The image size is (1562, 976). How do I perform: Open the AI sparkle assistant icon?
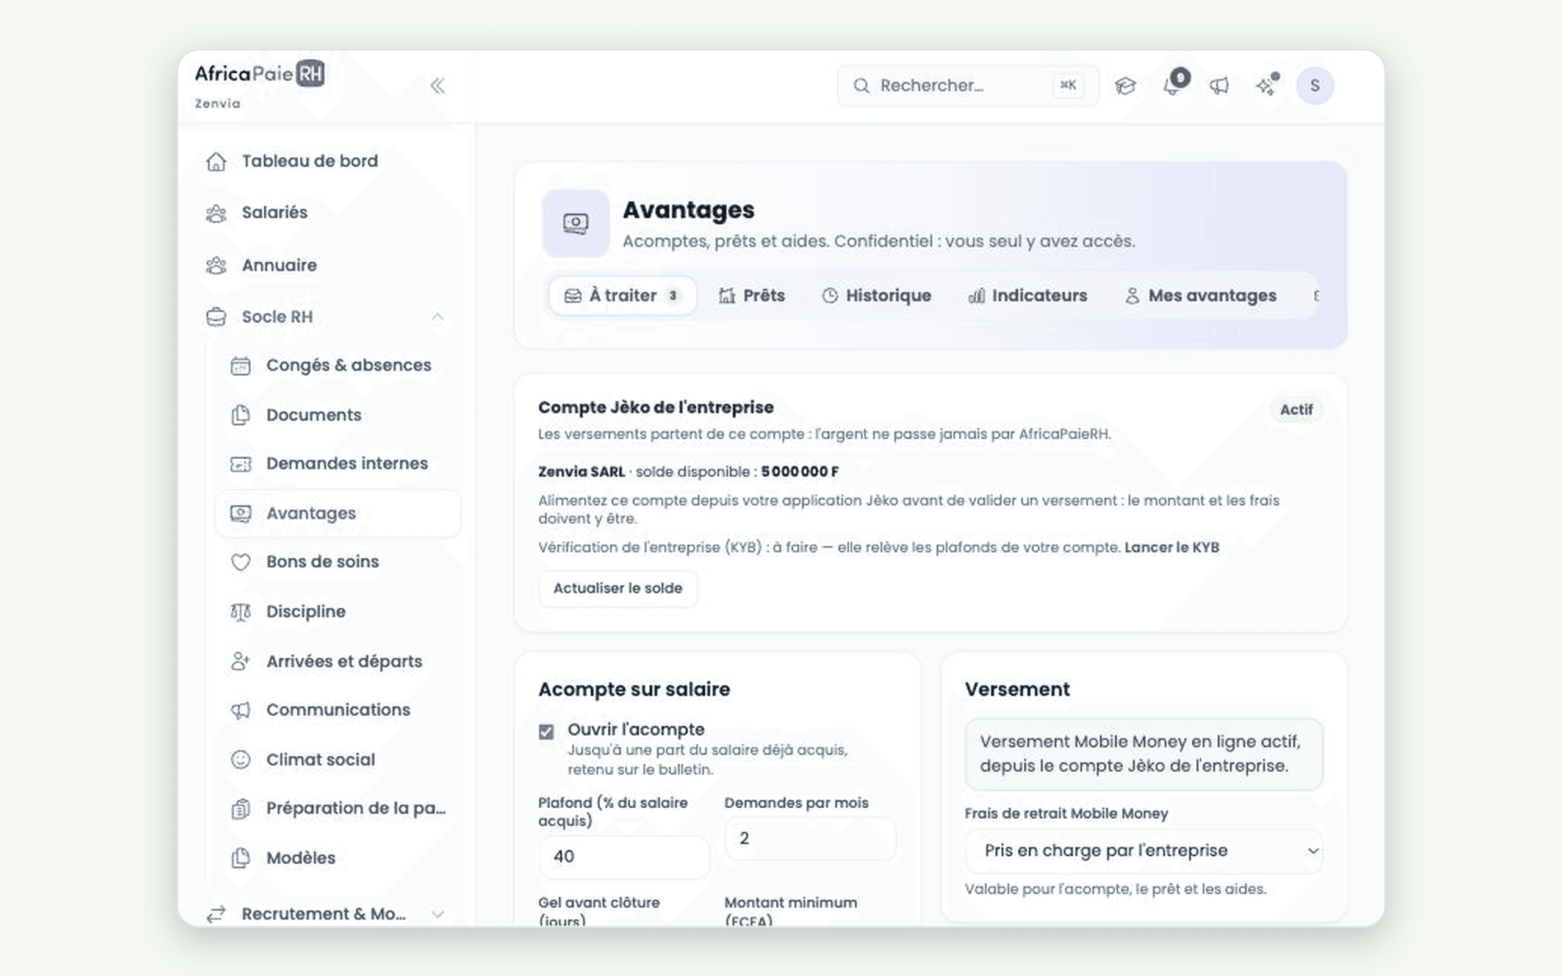point(1267,85)
